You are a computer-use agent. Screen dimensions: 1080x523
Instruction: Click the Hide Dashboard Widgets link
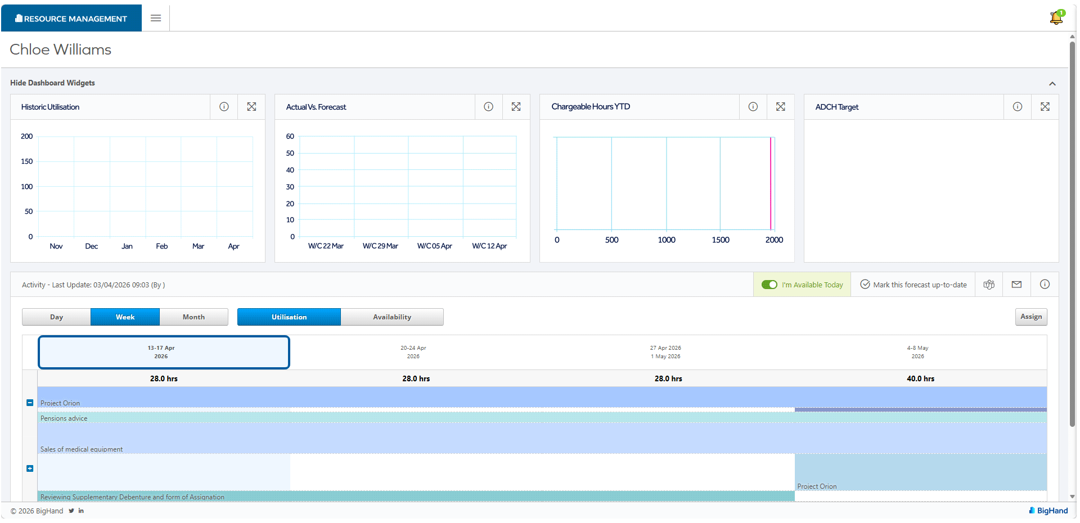point(52,83)
